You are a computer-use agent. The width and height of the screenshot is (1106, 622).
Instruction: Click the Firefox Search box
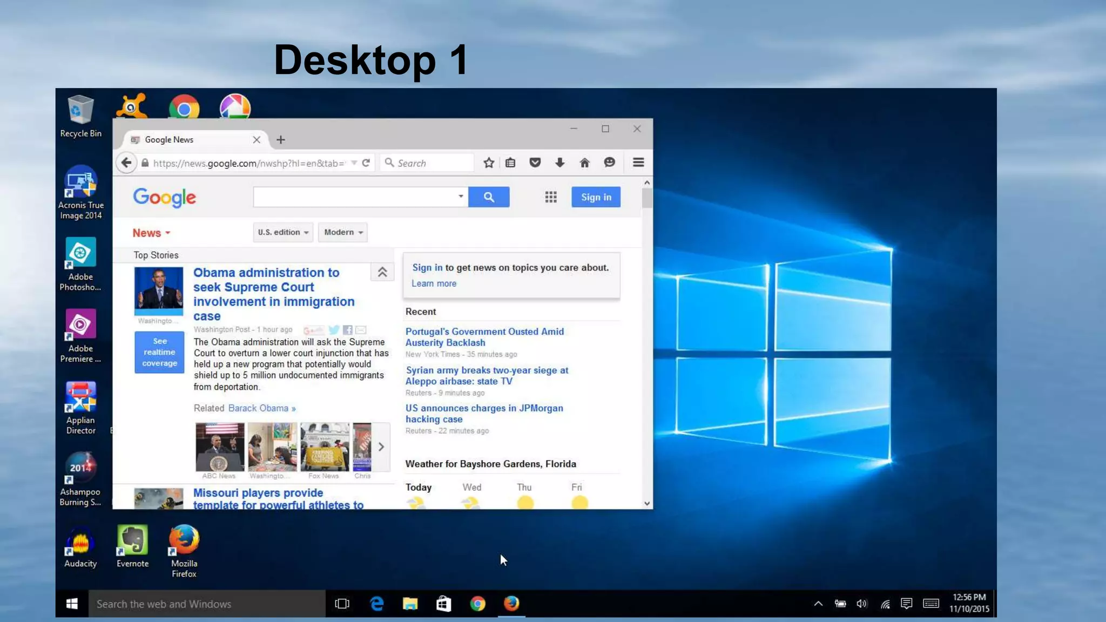427,163
